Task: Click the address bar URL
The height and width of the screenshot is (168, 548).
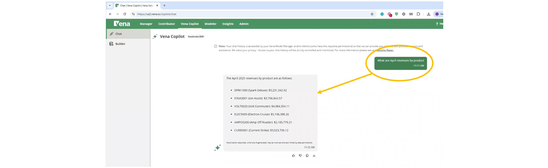Action: coord(157,14)
